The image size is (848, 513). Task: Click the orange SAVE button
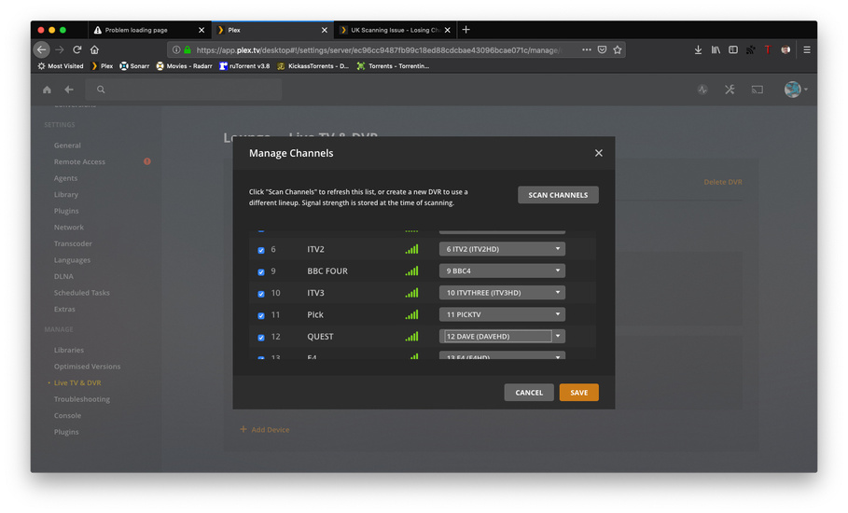pos(578,393)
